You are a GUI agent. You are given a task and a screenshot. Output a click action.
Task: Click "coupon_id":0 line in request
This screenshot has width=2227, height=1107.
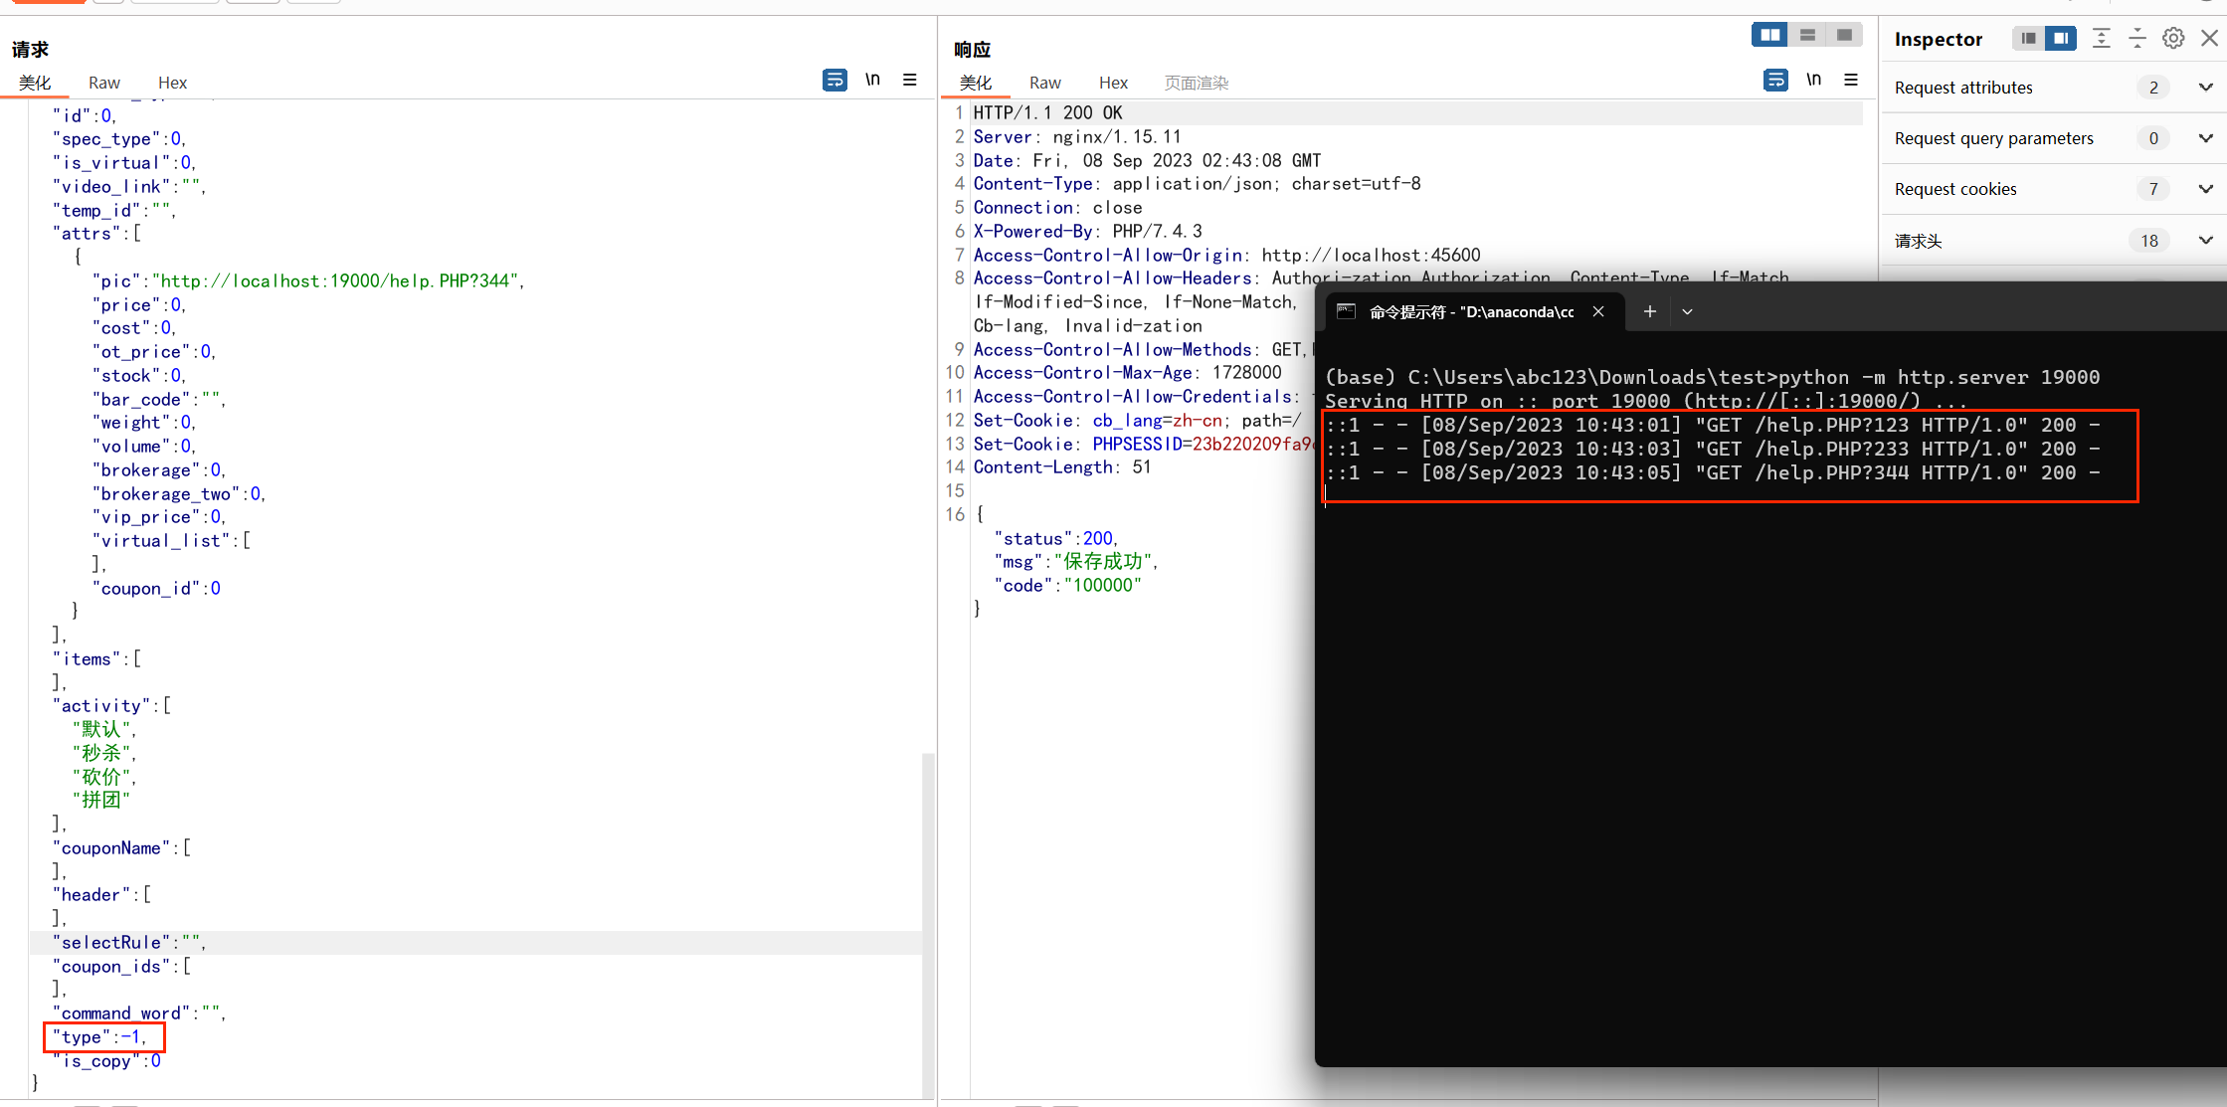[156, 589]
